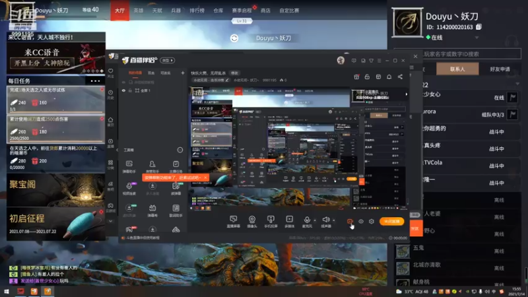
Task: Open companion hamburger menu
Action: tap(379, 61)
